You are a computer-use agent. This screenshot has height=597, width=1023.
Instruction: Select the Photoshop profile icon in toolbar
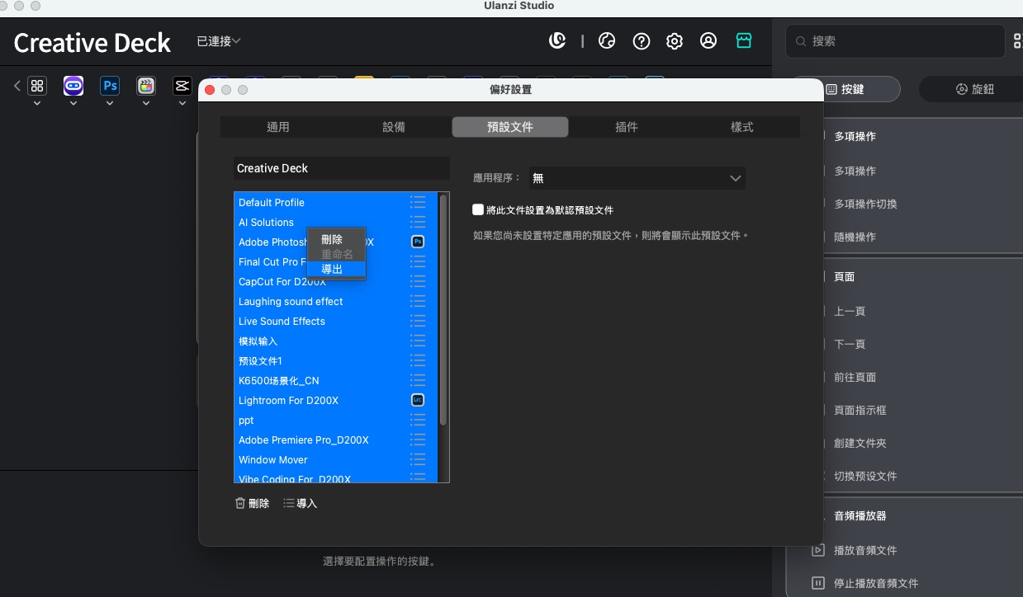coord(110,86)
